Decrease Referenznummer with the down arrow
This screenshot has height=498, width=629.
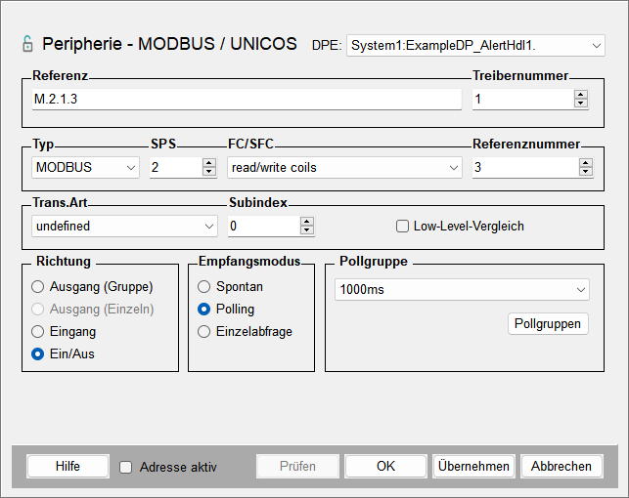coord(586,172)
